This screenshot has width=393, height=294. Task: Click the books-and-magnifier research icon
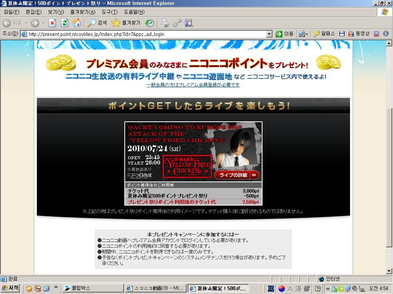point(189,23)
